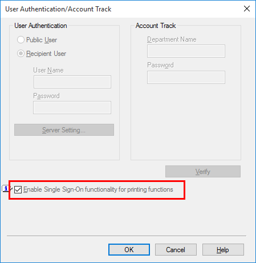This screenshot has width=256, height=263.
Task: Click the Verify button
Action: click(x=203, y=172)
